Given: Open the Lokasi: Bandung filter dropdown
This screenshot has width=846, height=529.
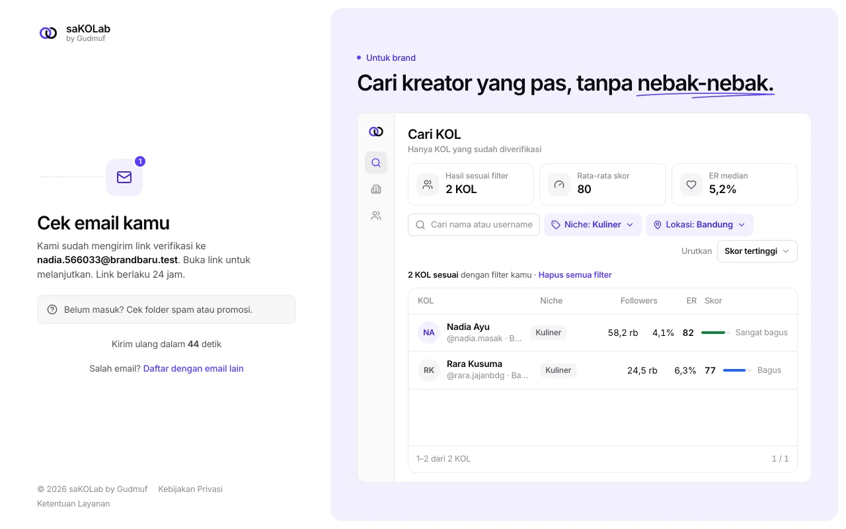Looking at the screenshot, I should pyautogui.click(x=699, y=225).
